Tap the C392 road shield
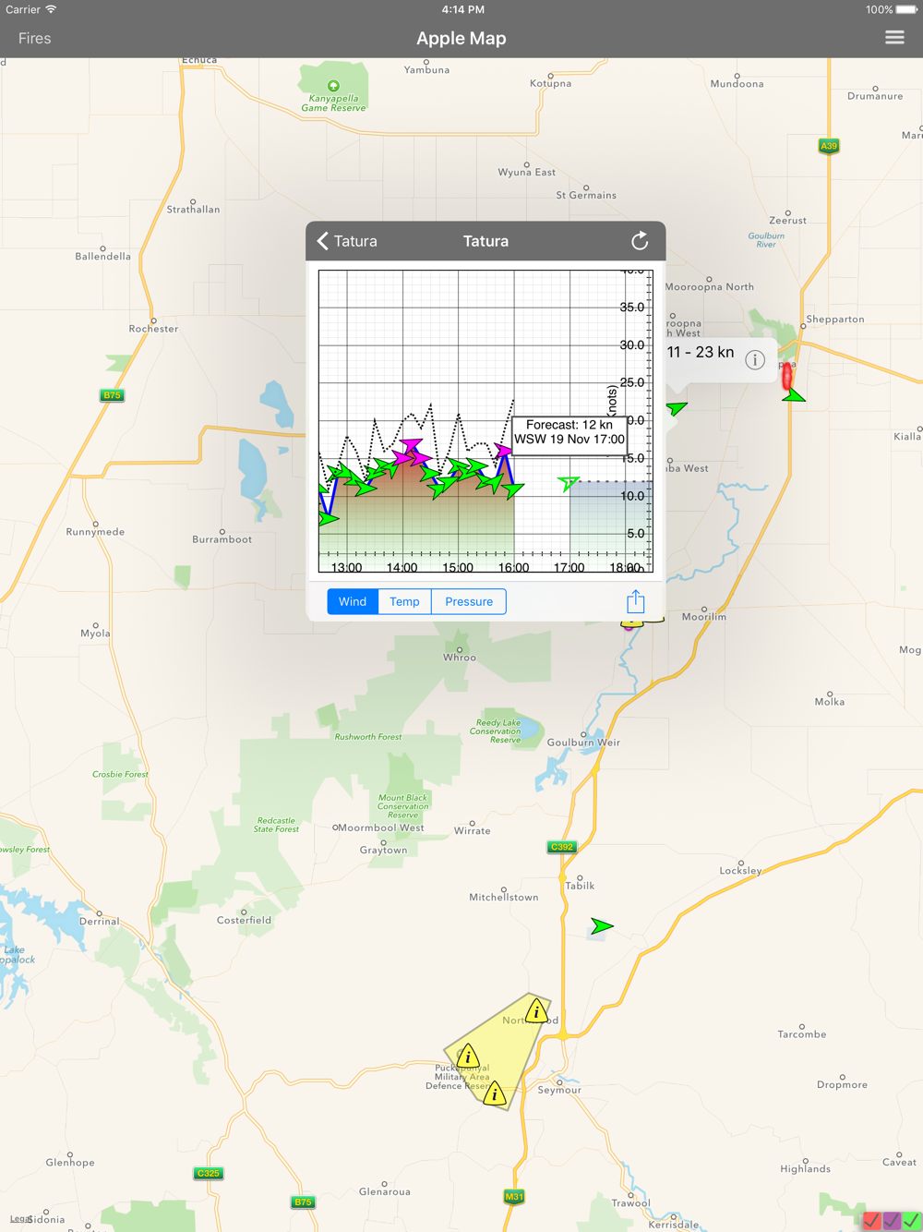Image resolution: width=923 pixels, height=1232 pixels. point(561,847)
